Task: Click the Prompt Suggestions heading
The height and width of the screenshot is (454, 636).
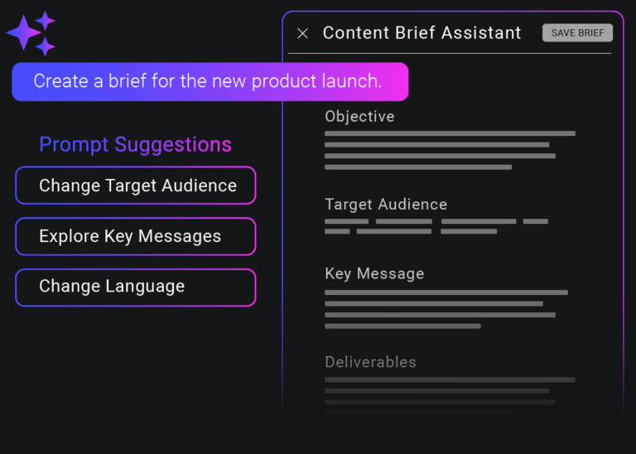Action: [136, 145]
